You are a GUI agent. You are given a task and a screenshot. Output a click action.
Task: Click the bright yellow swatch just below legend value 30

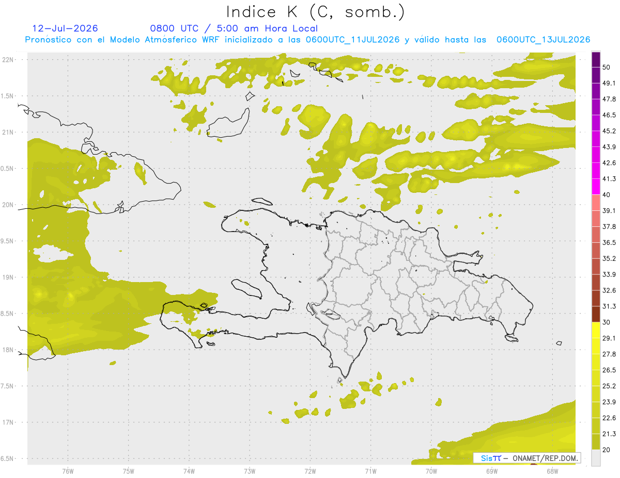point(596,330)
